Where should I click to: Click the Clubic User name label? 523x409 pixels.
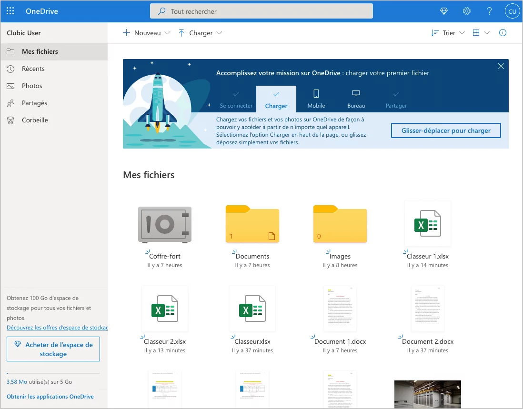click(x=24, y=33)
